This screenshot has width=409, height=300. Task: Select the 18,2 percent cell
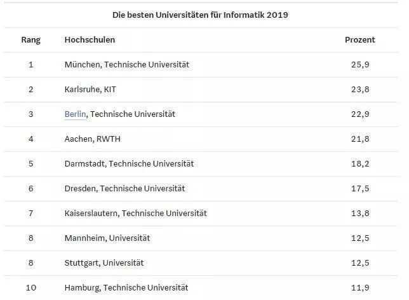(360, 164)
